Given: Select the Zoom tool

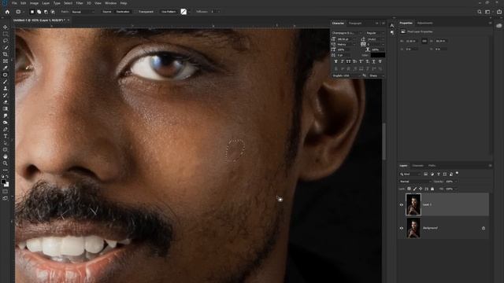Looking at the screenshot, I should coord(6,164).
